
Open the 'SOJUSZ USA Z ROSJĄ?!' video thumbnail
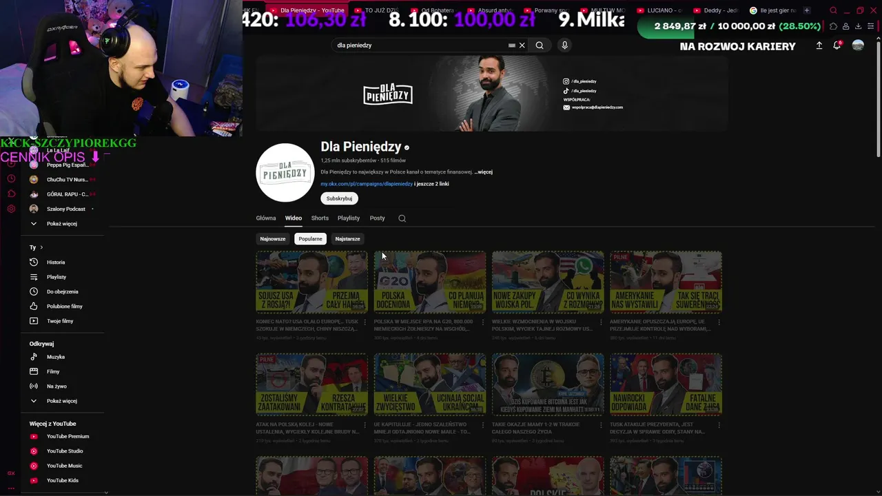[311, 282]
